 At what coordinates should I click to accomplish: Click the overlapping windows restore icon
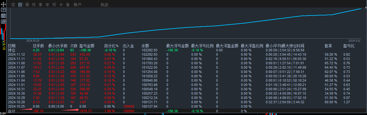tap(3, 21)
